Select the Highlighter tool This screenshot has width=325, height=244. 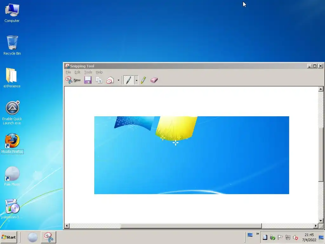(143, 80)
